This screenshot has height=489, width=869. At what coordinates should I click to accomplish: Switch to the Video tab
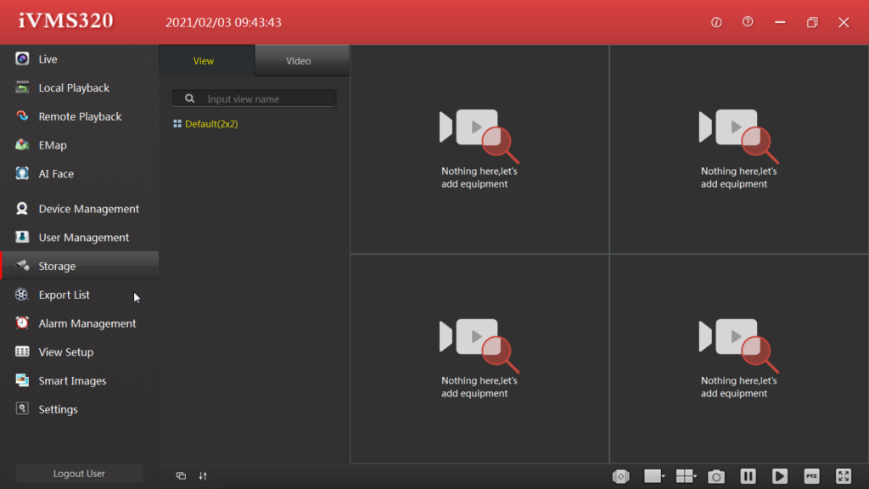[299, 61]
